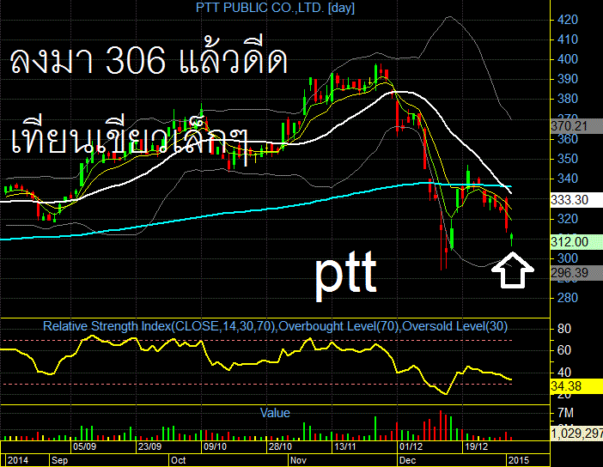The height and width of the screenshot is (467, 603).
Task: Click the 13/11 date marker
Action: (x=345, y=447)
